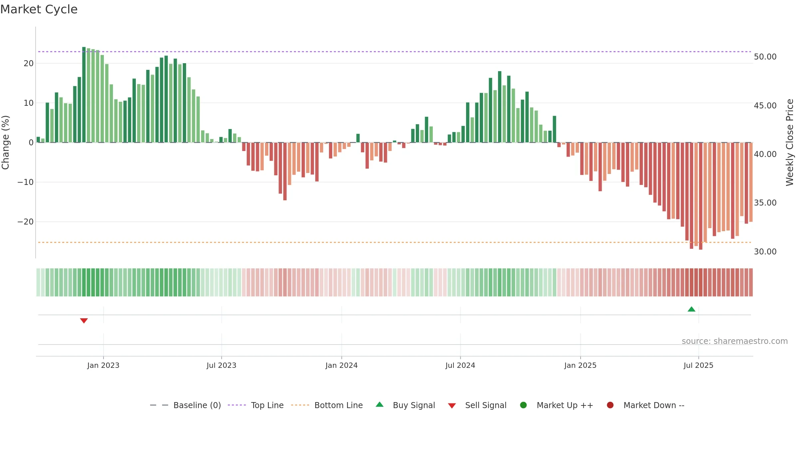
Task: Click the 50.00 price axis tick label
Action: [x=765, y=57]
